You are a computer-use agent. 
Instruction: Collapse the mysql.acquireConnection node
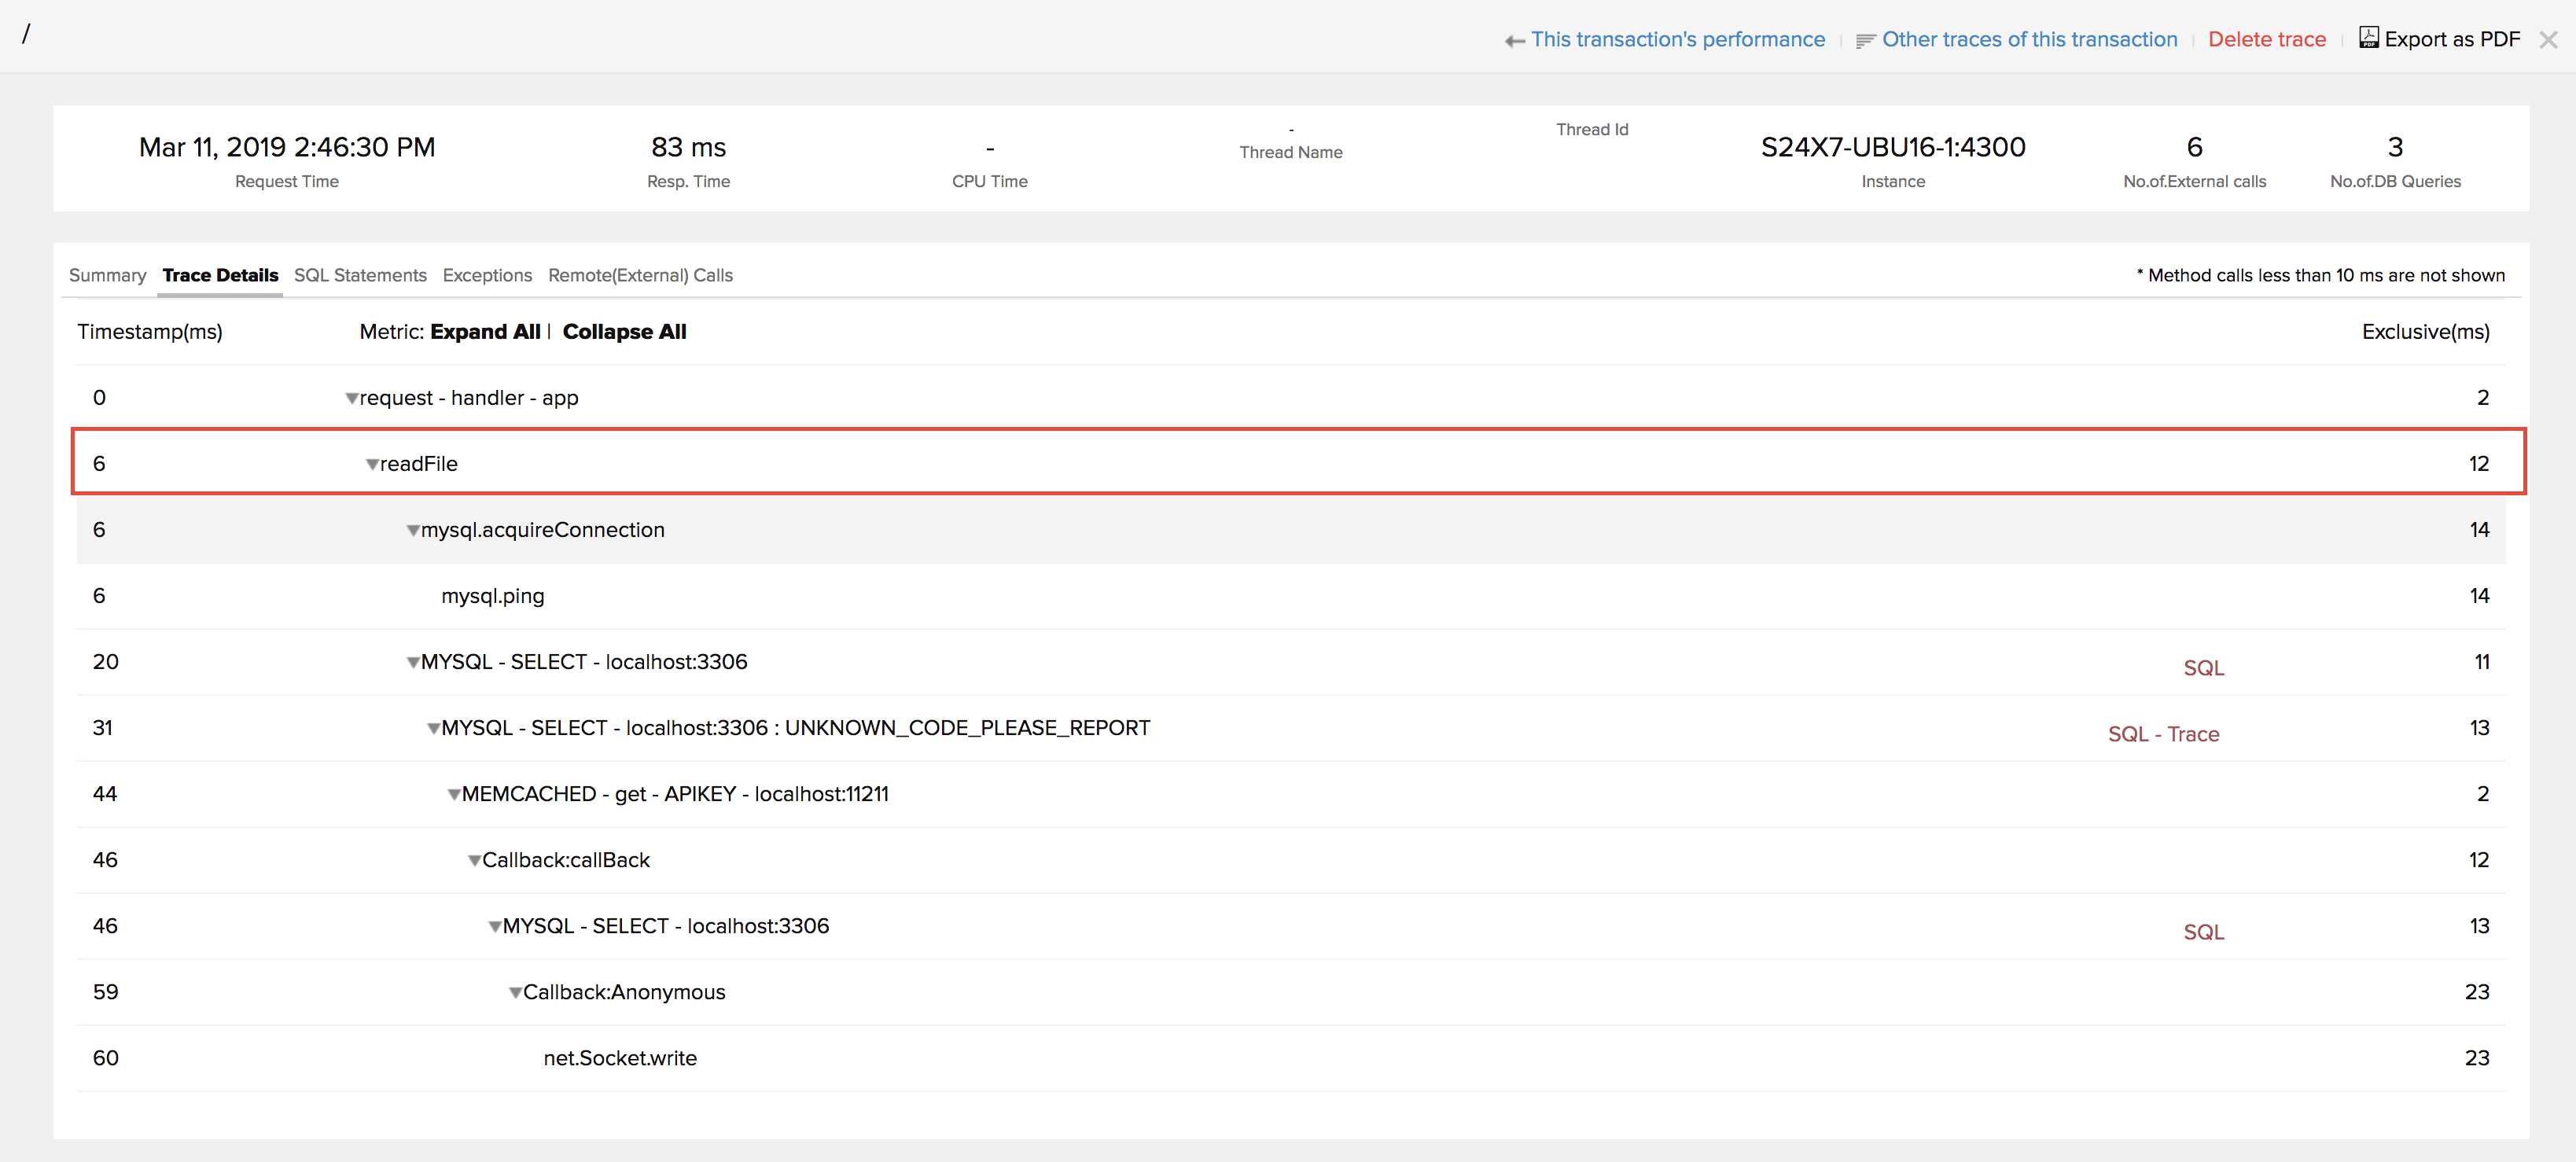(x=413, y=531)
